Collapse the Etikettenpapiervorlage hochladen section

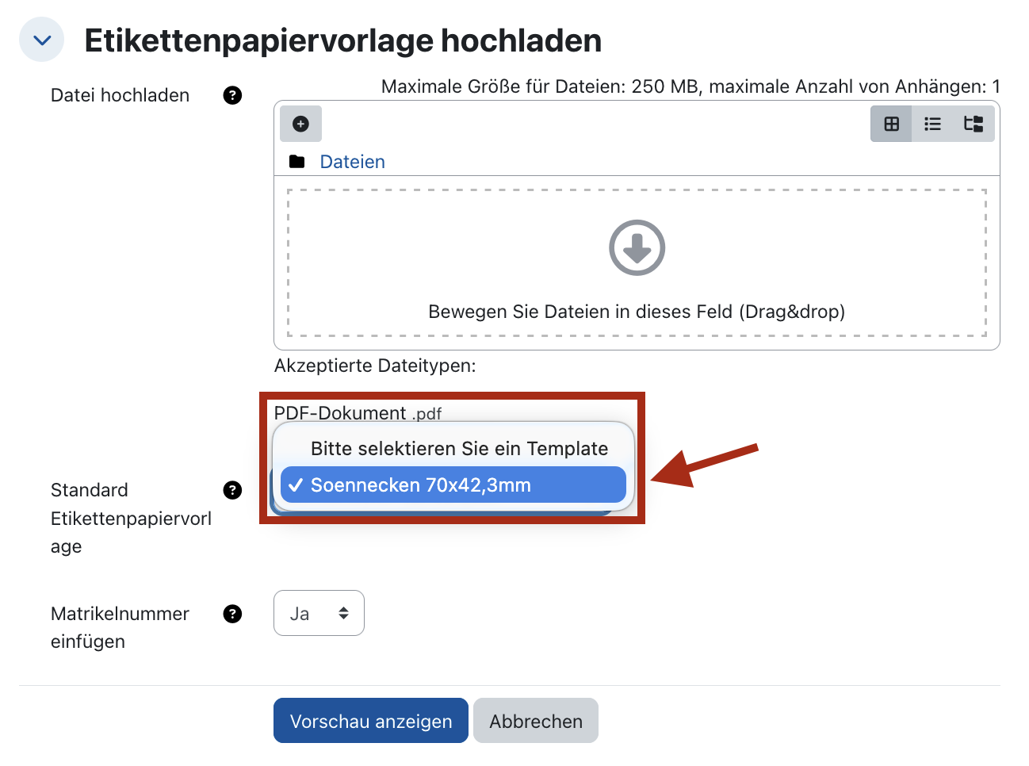click(x=41, y=39)
